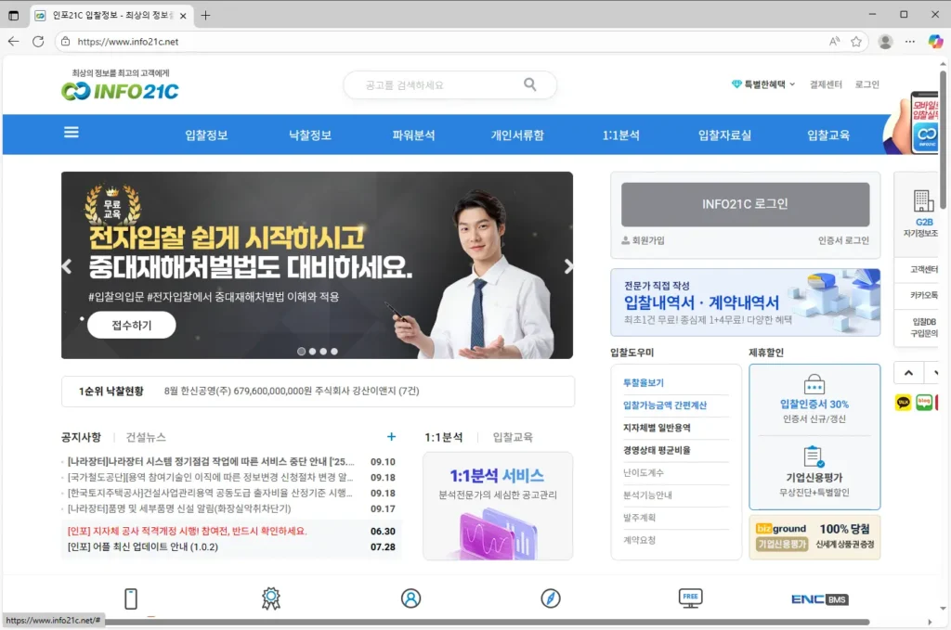Image resolution: width=951 pixels, height=630 pixels.
Task: Click the 접수하기 button on banner
Action: tap(132, 325)
